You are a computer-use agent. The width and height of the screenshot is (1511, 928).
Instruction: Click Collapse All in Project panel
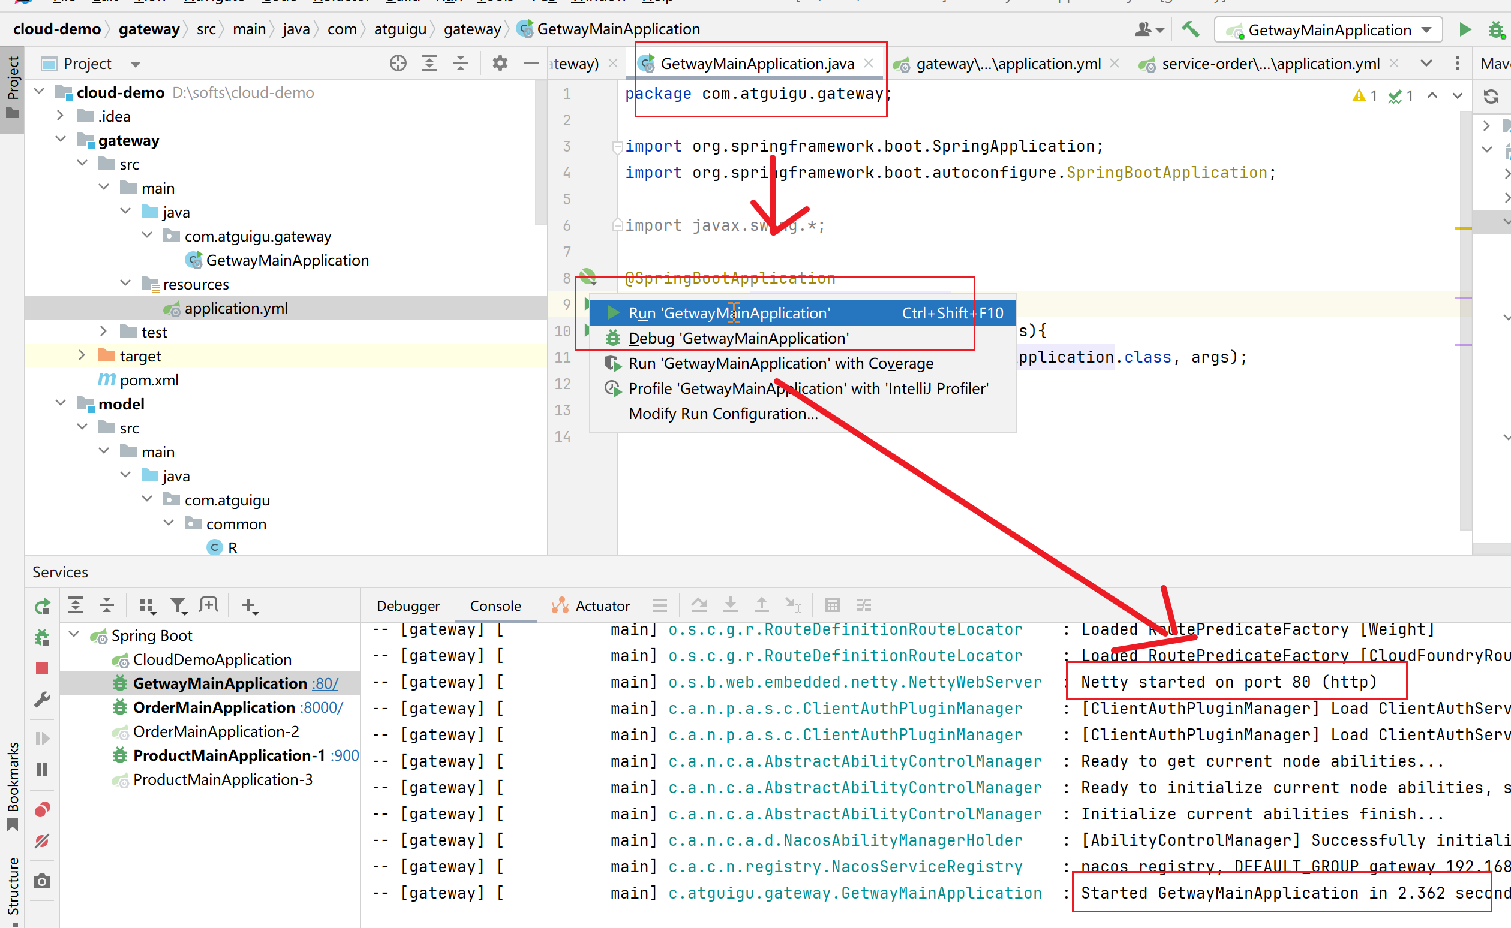tap(461, 62)
